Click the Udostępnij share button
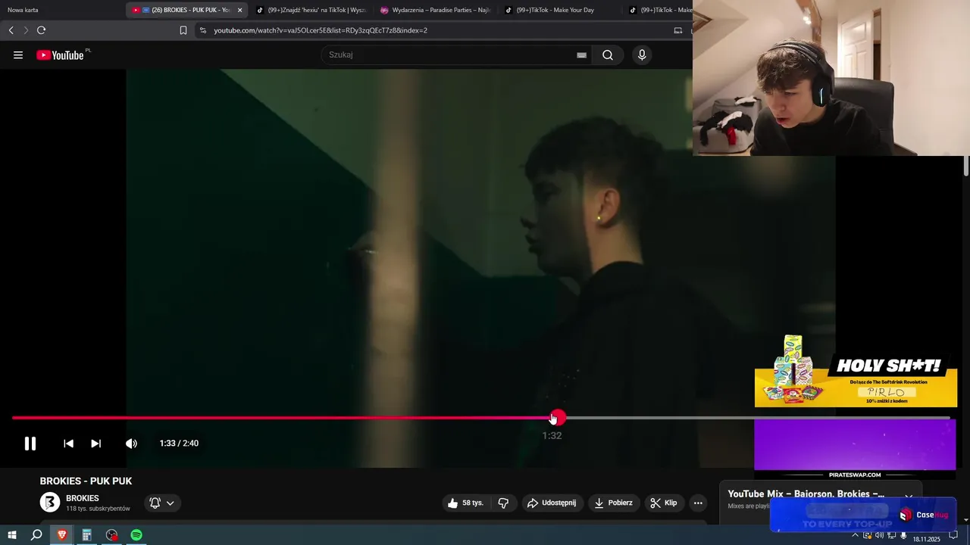The image size is (970, 545). click(552, 503)
